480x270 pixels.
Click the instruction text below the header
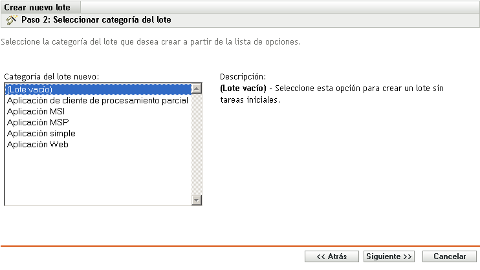(151, 42)
